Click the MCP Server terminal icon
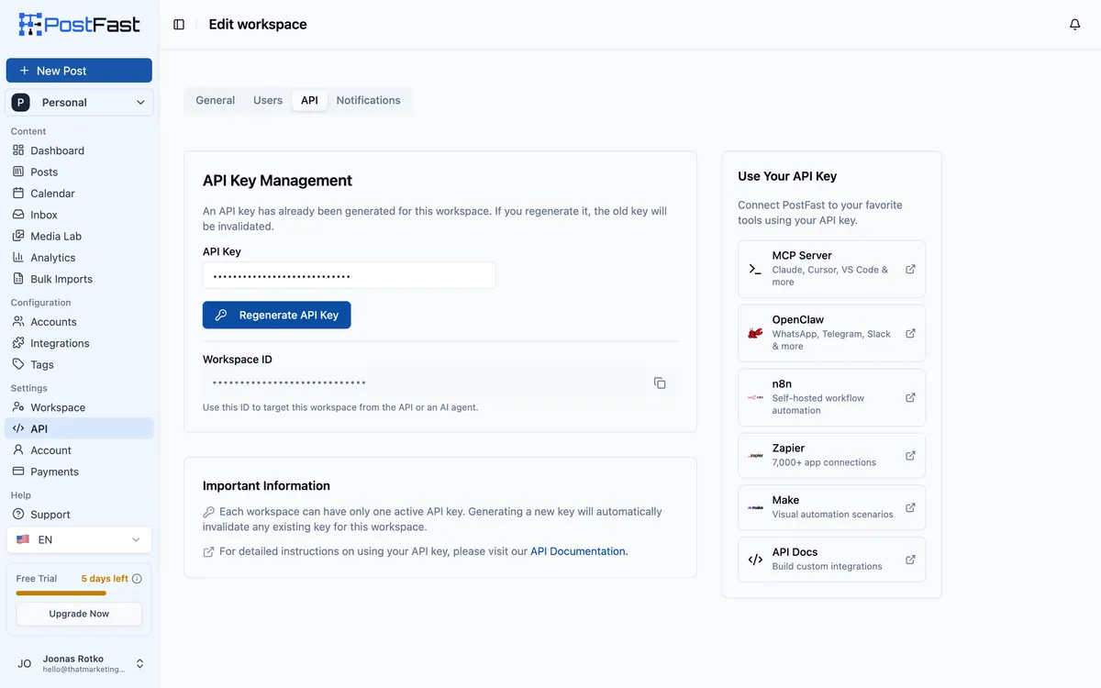This screenshot has height=688, width=1101. pyautogui.click(x=755, y=270)
